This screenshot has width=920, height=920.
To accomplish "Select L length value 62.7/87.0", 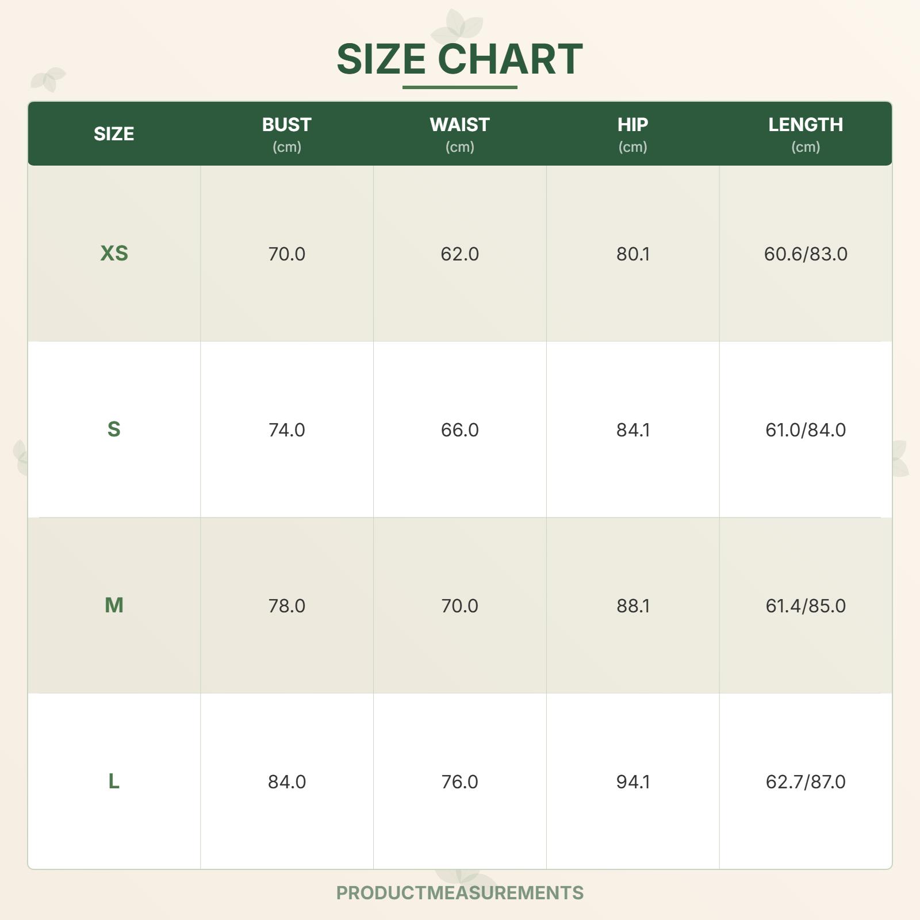I will (x=805, y=781).
